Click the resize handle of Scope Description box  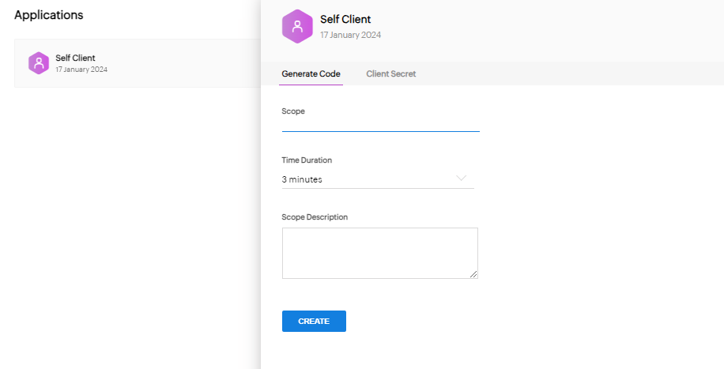tap(474, 275)
